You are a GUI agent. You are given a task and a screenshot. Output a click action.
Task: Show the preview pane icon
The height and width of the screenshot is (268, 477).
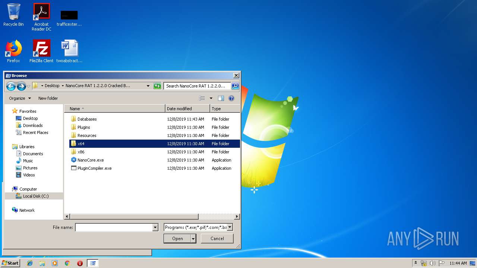[221, 98]
